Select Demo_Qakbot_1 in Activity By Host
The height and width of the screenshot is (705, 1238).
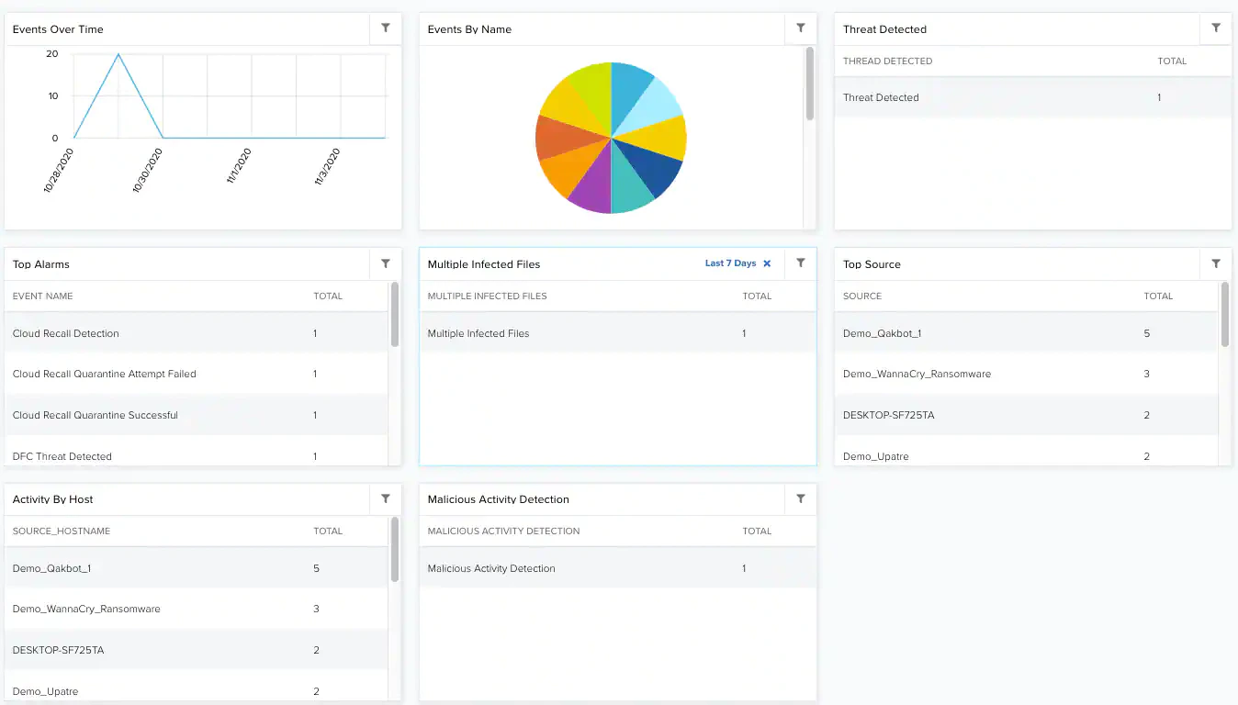tap(197, 568)
